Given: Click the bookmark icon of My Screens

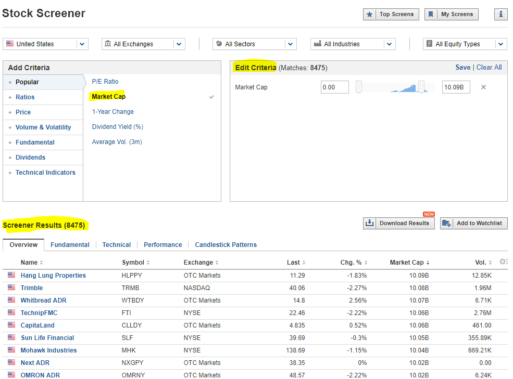Looking at the screenshot, I should (x=431, y=15).
